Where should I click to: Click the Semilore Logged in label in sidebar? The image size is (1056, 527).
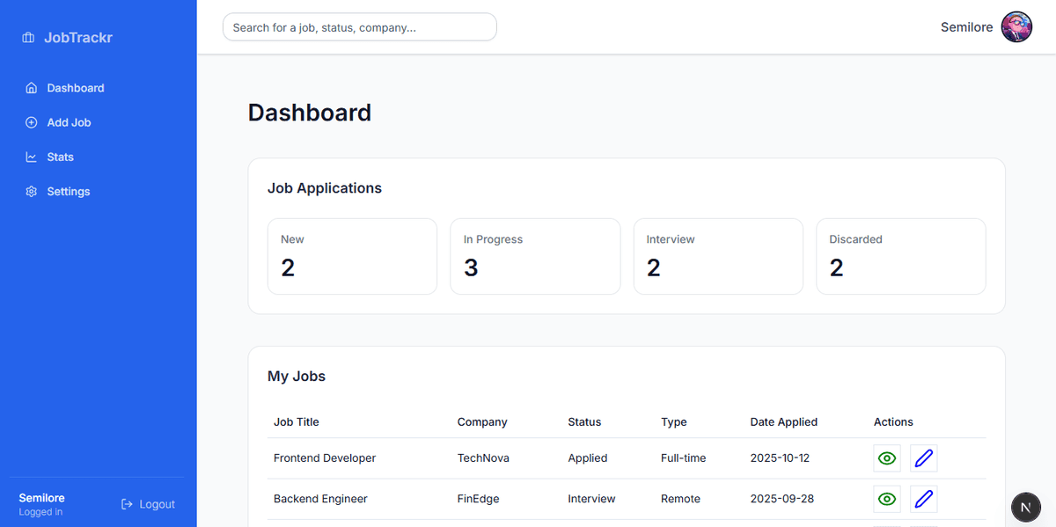click(41, 504)
